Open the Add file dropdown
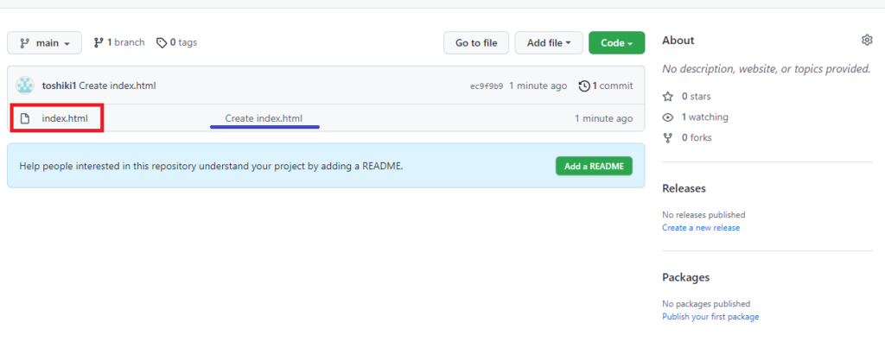The image size is (885, 348). point(549,42)
